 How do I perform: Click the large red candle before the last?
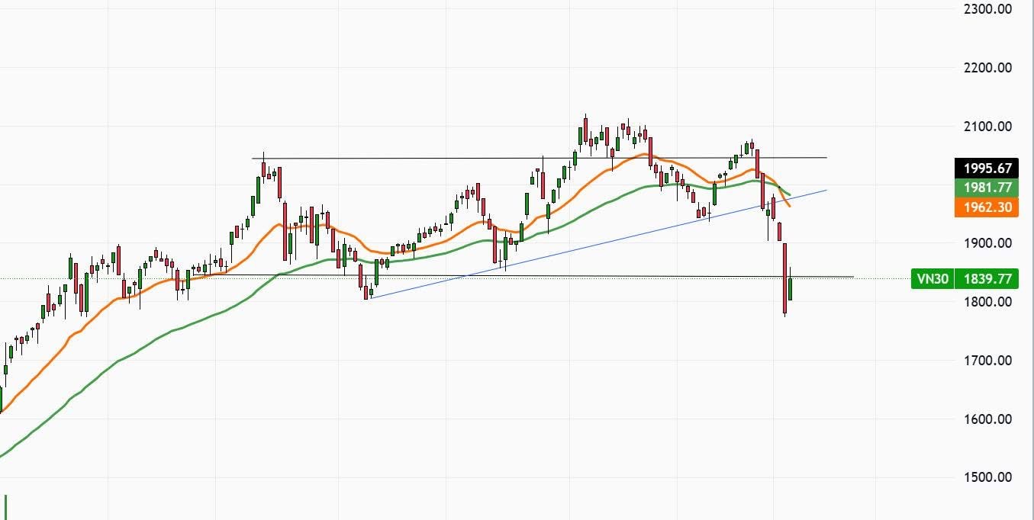pos(784,278)
